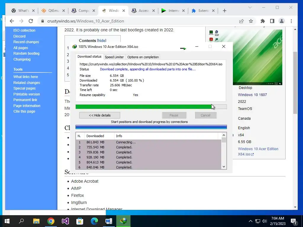This screenshot has height=227, width=303.
Task: Click Chrome icon in the taskbar
Action: click(x=51, y=221)
